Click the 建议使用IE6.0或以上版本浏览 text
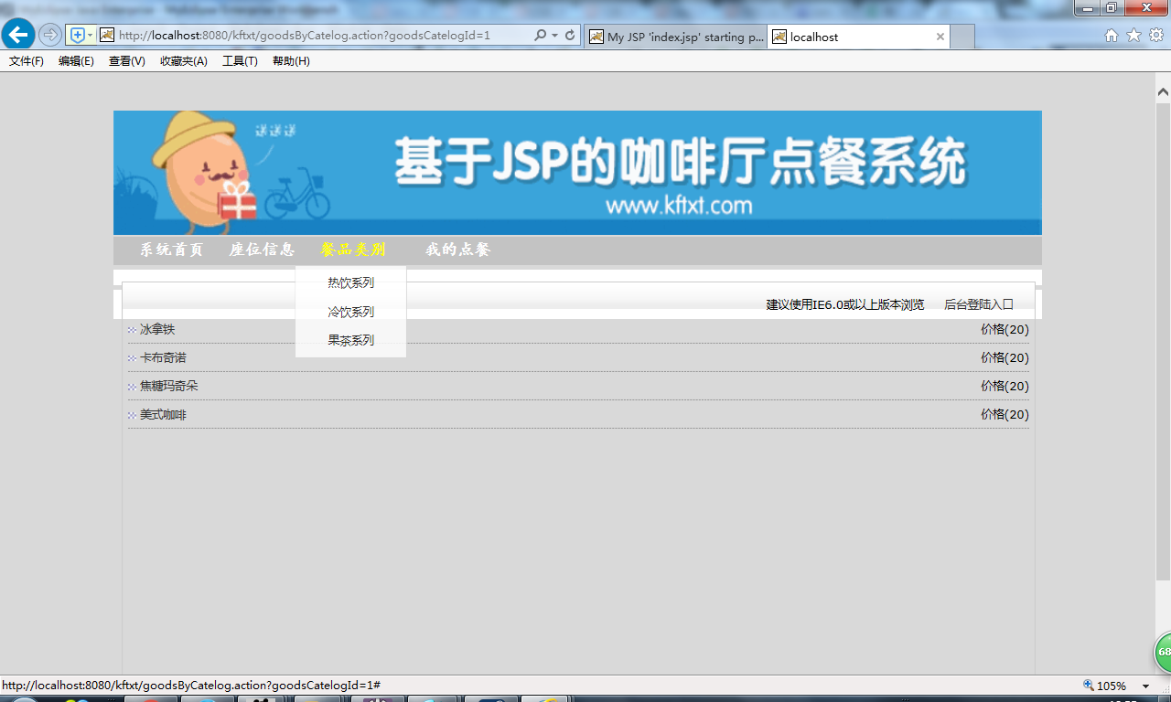The height and width of the screenshot is (702, 1171). [845, 304]
